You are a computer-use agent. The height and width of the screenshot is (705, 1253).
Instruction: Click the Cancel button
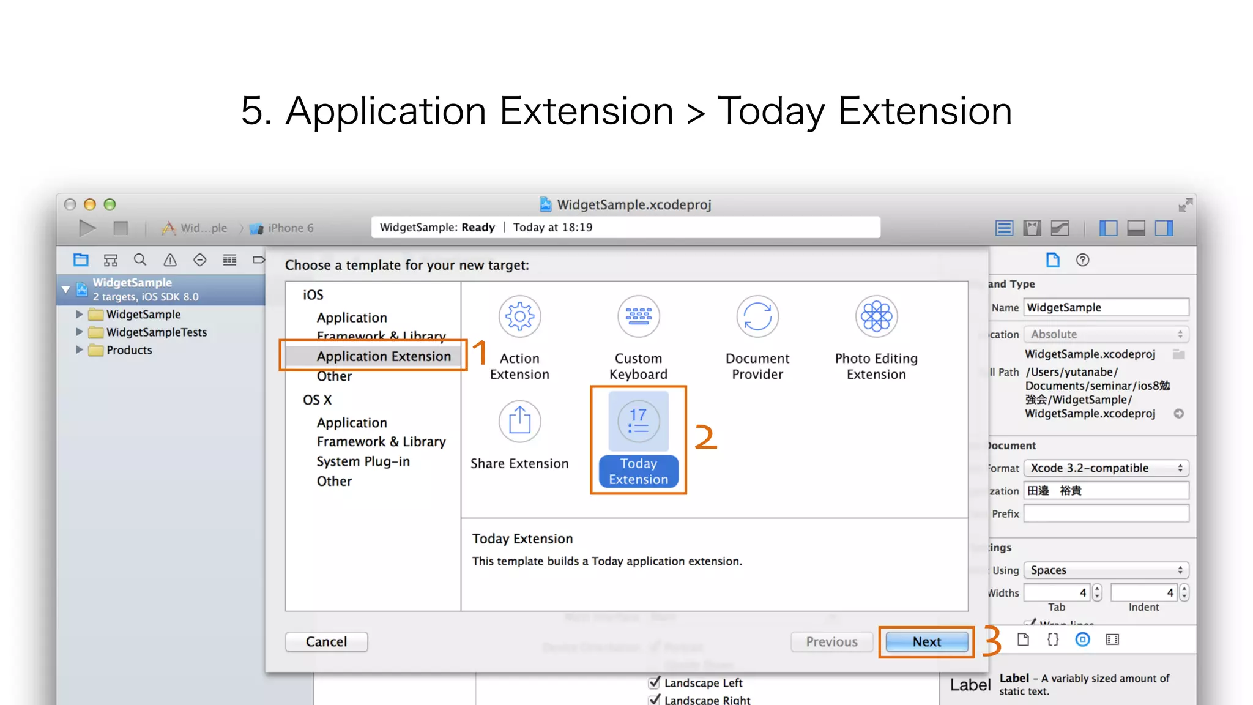click(x=326, y=641)
